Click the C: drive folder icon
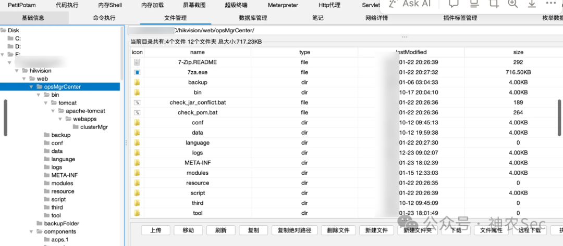The image size is (563, 246). tap(10, 38)
